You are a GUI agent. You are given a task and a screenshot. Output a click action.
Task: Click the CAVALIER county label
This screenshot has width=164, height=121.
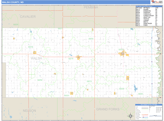pos(28,17)
